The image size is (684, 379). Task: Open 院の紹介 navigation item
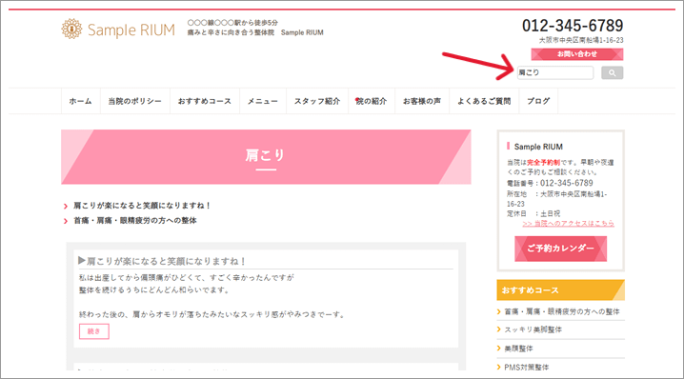[372, 101]
